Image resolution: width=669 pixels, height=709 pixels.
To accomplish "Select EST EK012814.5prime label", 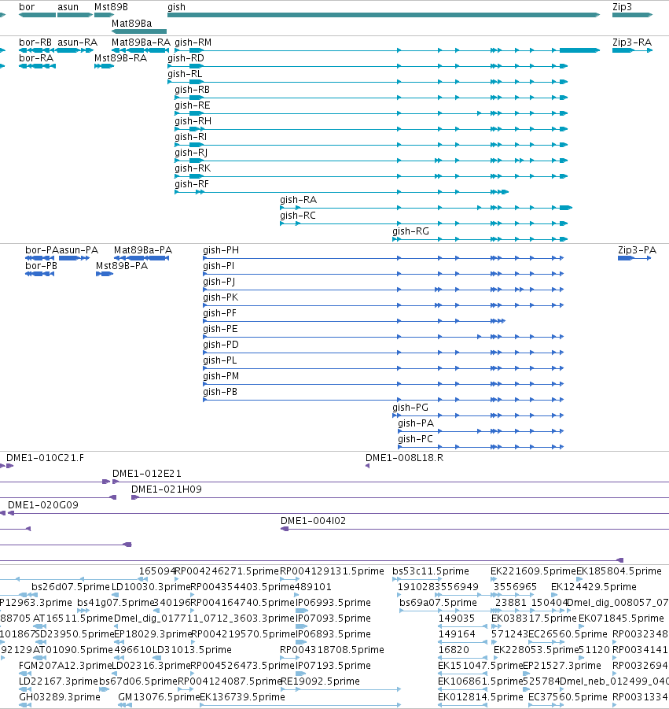I will pos(480,698).
